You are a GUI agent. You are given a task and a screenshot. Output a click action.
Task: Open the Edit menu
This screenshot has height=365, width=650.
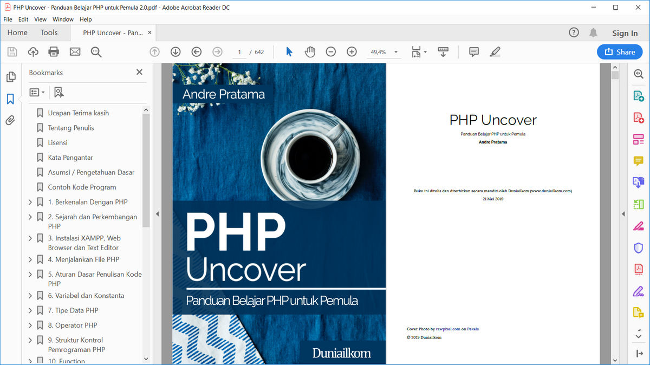pos(23,19)
